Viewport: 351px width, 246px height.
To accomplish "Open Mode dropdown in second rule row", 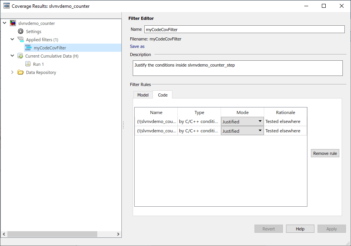I will click(x=242, y=131).
